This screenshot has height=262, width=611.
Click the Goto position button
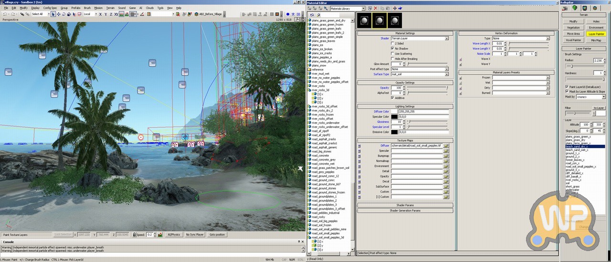tap(216, 235)
